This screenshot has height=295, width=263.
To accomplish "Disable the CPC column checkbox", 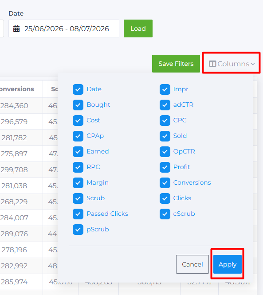I will click(x=165, y=121).
